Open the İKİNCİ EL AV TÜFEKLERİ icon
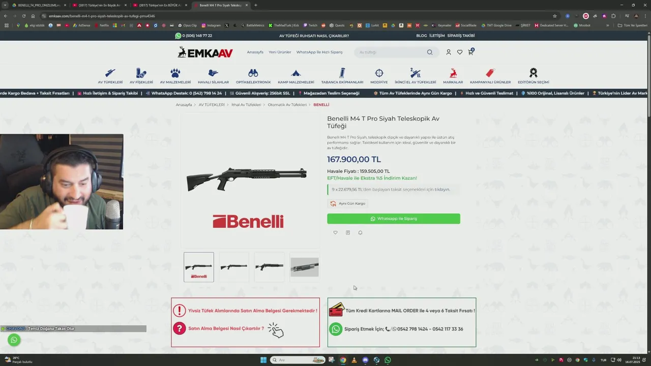Viewport: 651px width, 366px height. click(x=416, y=73)
